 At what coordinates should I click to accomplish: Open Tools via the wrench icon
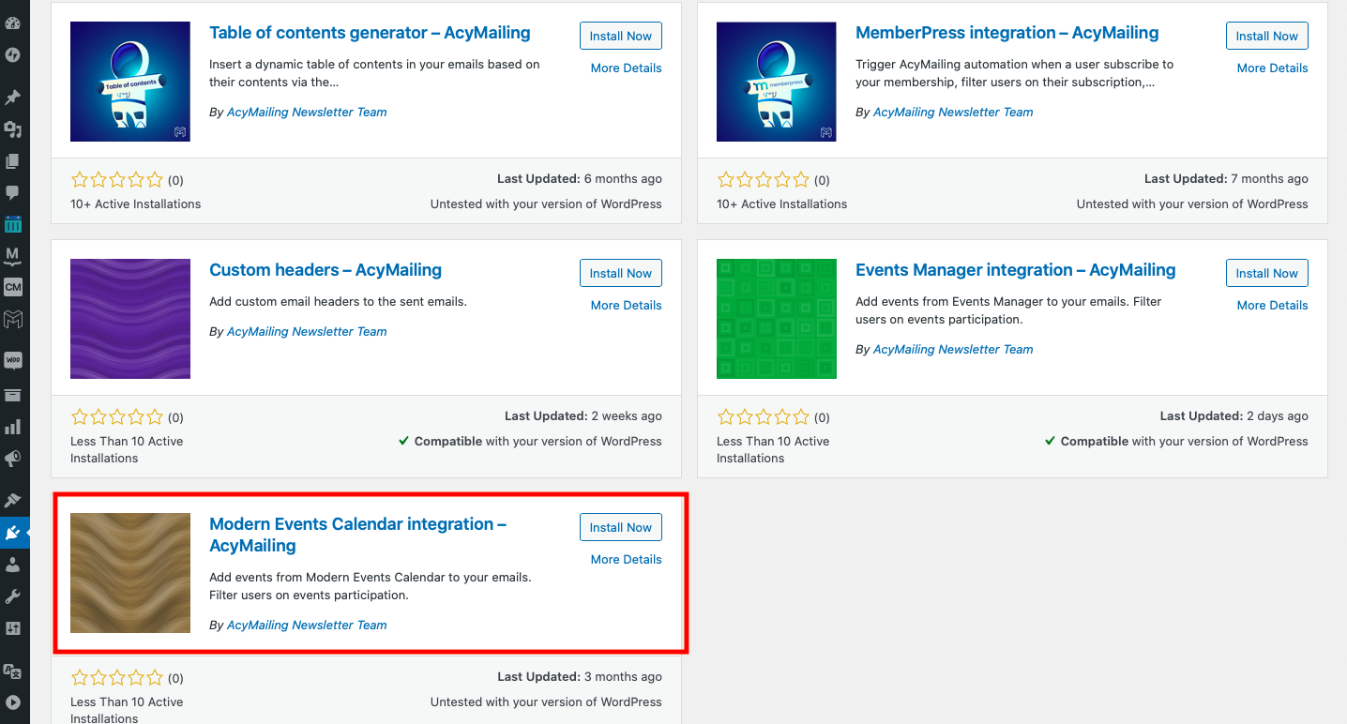coord(13,596)
